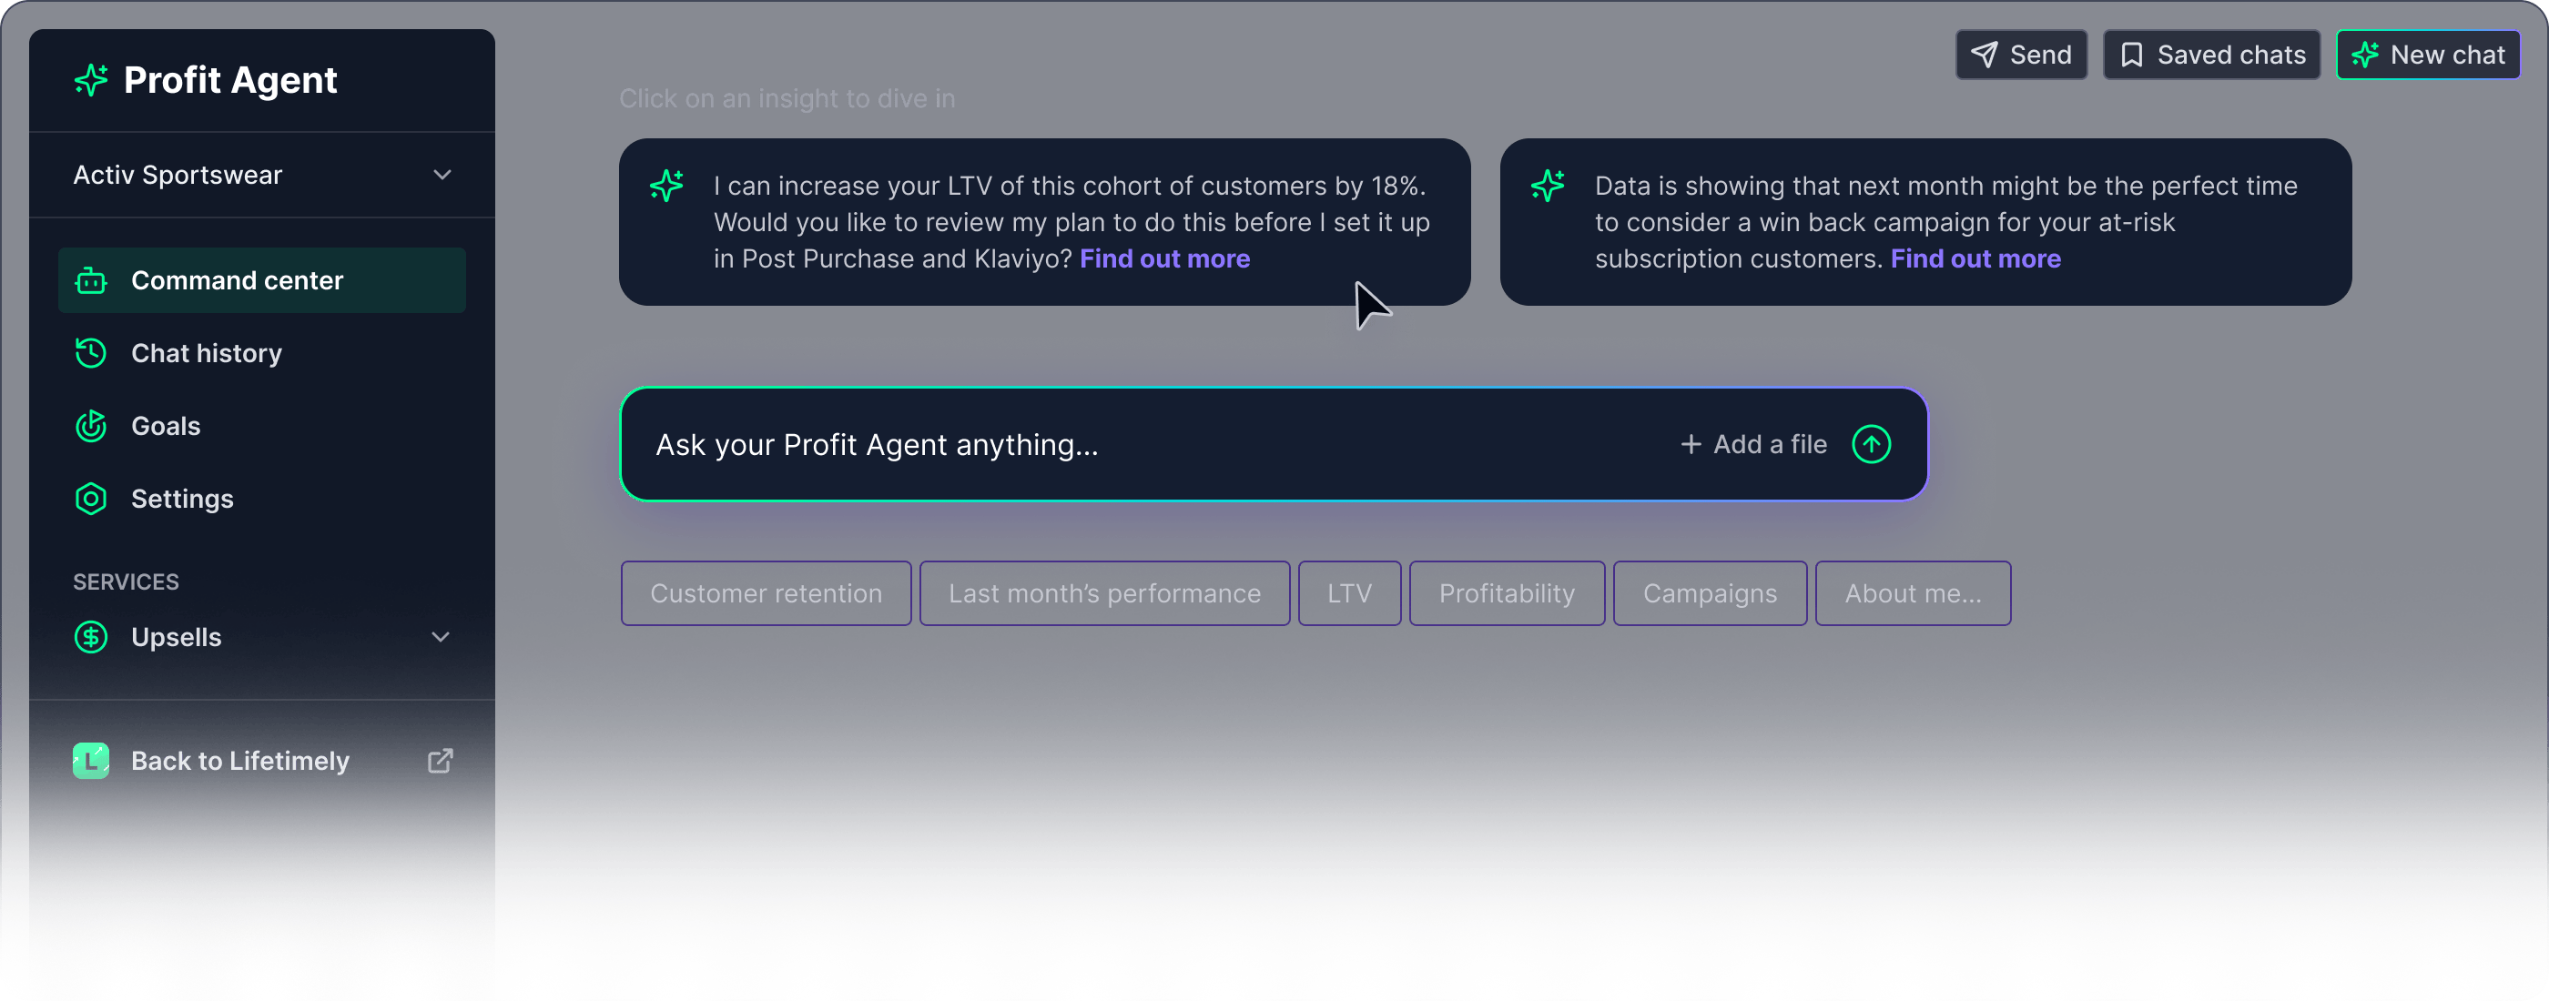Select the Customer retention suggestion chip
Image resolution: width=2549 pixels, height=1001 pixels.
pyautogui.click(x=766, y=593)
